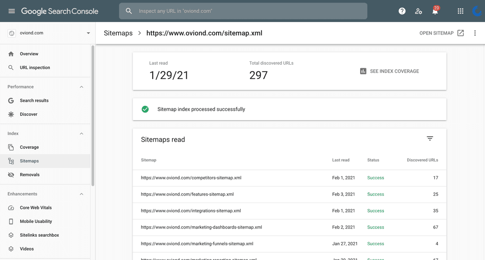Image resolution: width=485 pixels, height=260 pixels.
Task: Click the Sitelinks searchbox layers icon
Action: (11, 235)
